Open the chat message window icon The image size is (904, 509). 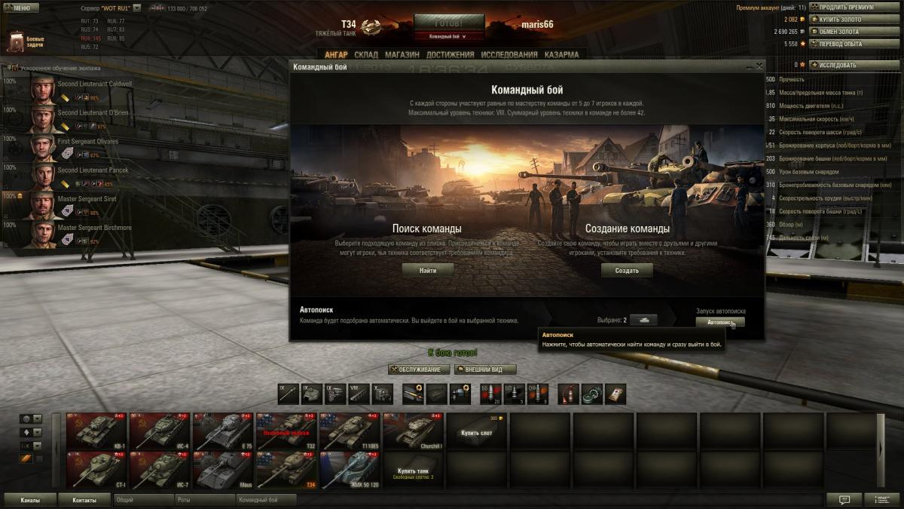[x=844, y=499]
